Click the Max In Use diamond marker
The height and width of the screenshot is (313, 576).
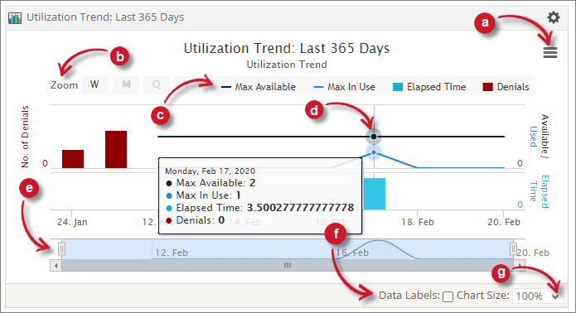click(374, 152)
